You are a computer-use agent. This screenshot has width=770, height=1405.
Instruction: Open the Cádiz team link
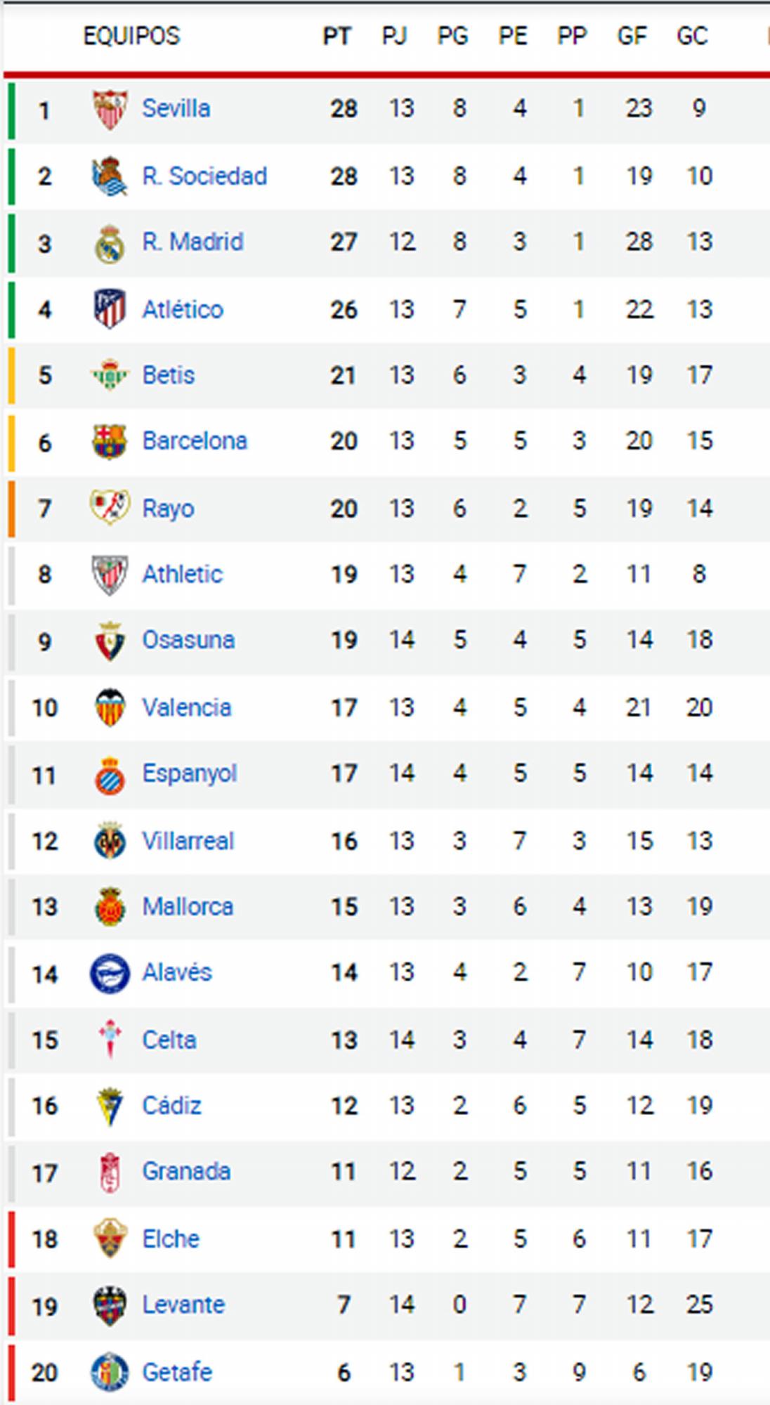pyautogui.click(x=171, y=1106)
